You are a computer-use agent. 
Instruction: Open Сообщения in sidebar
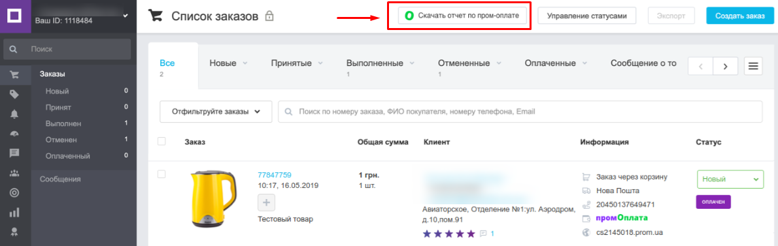coord(60,179)
